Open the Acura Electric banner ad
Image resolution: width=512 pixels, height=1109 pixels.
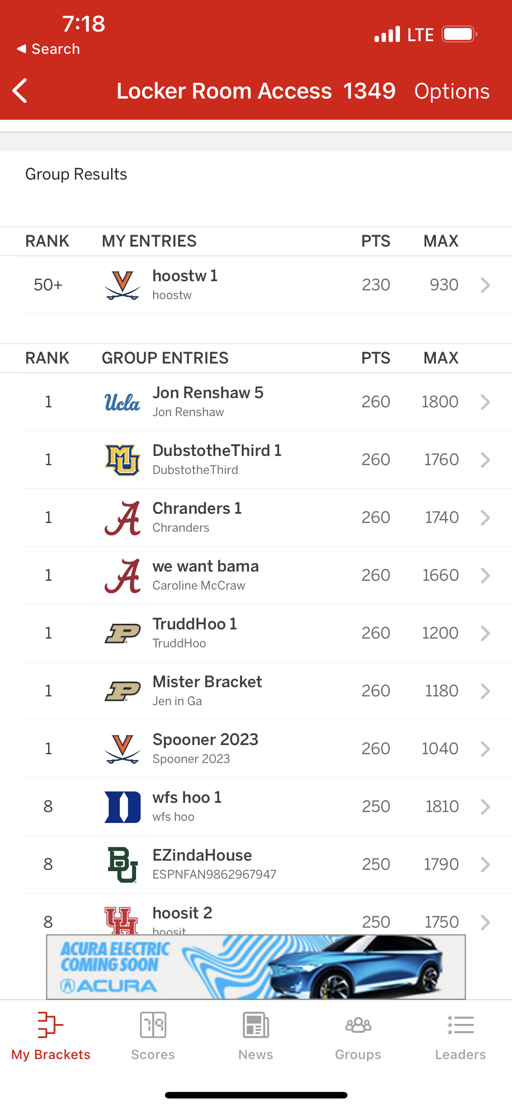256,967
